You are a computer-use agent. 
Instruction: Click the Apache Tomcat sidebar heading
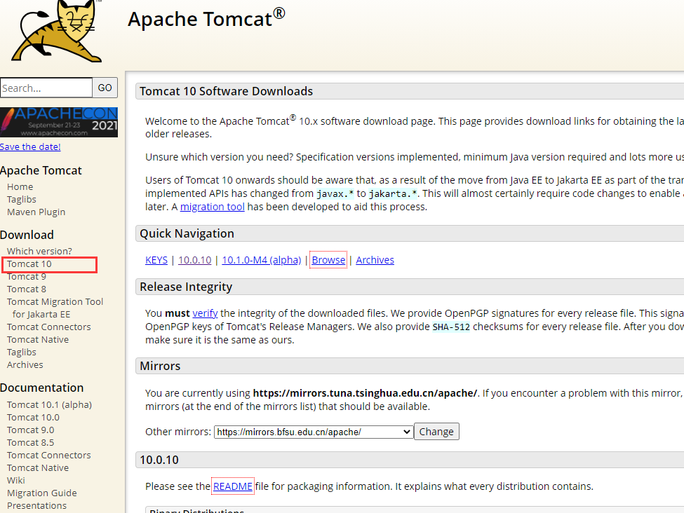41,170
